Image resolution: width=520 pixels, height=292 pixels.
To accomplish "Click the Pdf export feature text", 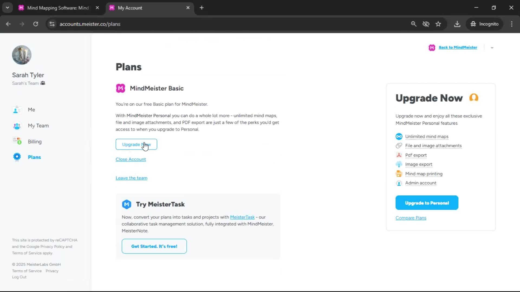I will pyautogui.click(x=416, y=155).
